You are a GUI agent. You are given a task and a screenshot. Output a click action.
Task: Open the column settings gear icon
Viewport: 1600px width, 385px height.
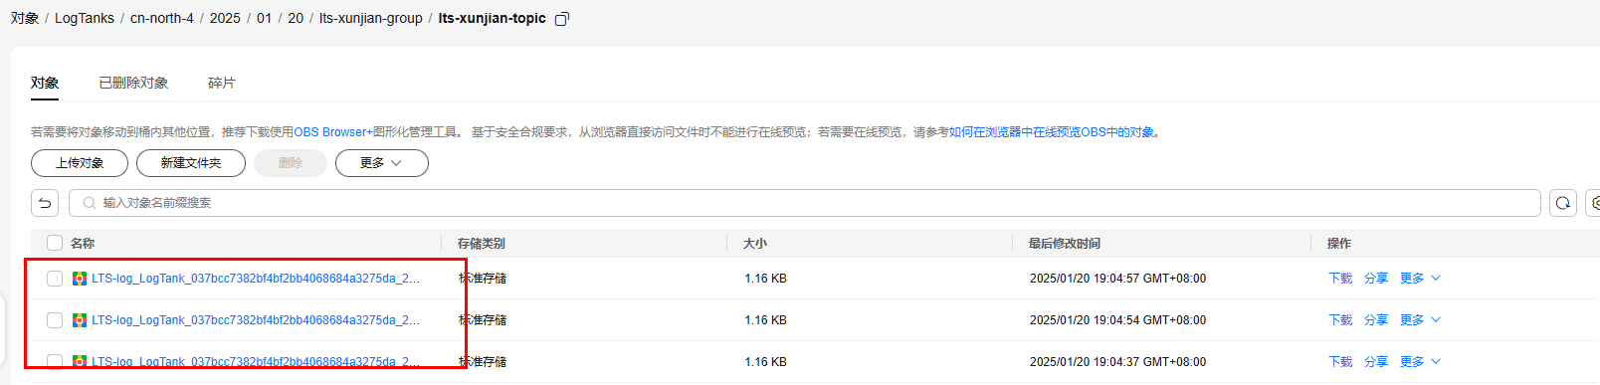tap(1594, 203)
